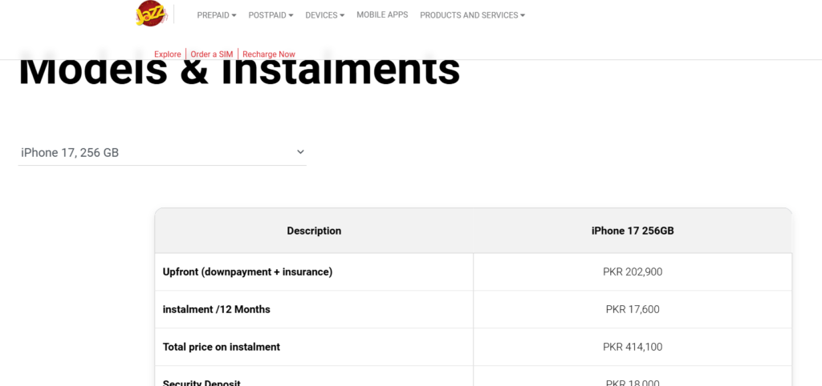
Task: Expand the POSTPAID menu
Action: pyautogui.click(x=271, y=15)
